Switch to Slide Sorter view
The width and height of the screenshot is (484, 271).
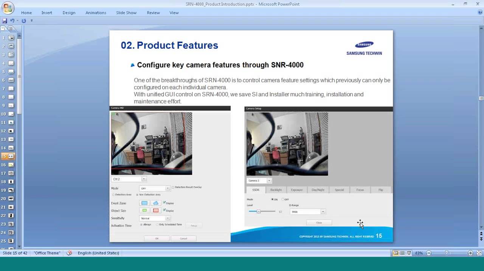point(402,253)
